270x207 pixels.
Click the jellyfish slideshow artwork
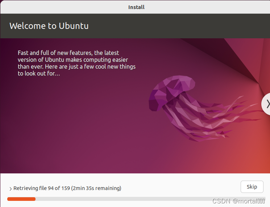tap(205, 108)
